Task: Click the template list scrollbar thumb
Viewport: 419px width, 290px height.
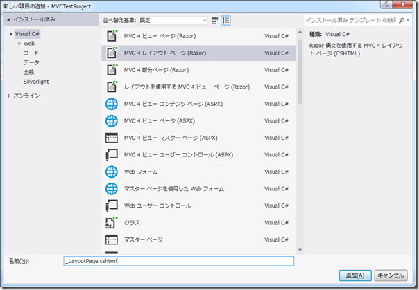Action: tap(300, 72)
